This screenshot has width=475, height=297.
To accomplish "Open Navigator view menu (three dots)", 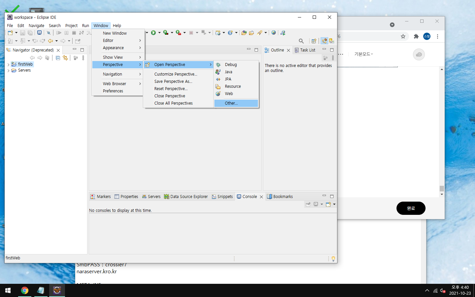I will pos(83,58).
